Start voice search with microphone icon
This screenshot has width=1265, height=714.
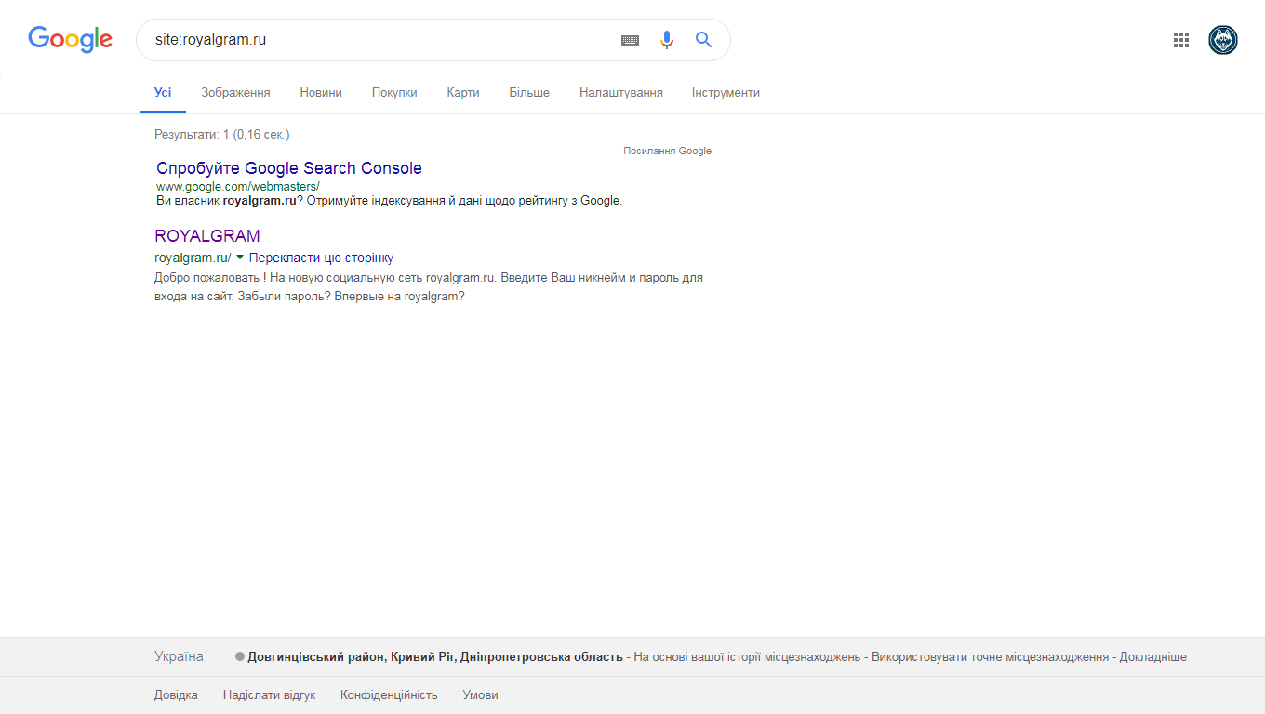(666, 40)
